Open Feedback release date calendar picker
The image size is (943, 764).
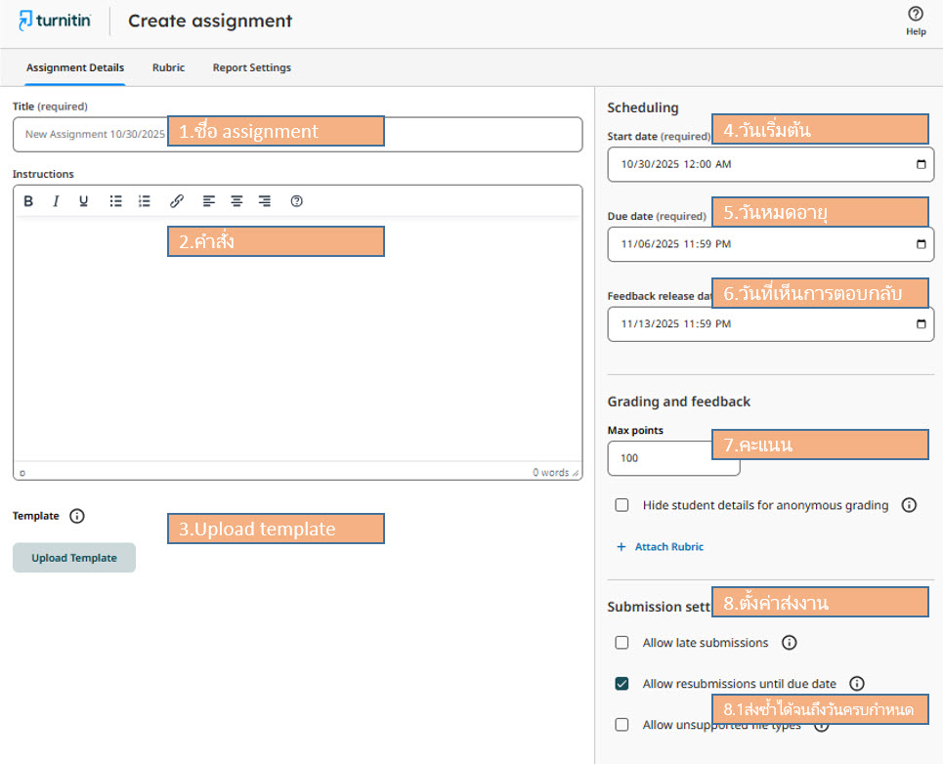[921, 323]
